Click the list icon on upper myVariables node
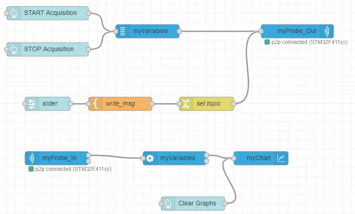The height and width of the screenshot is (214, 355). coord(123,31)
